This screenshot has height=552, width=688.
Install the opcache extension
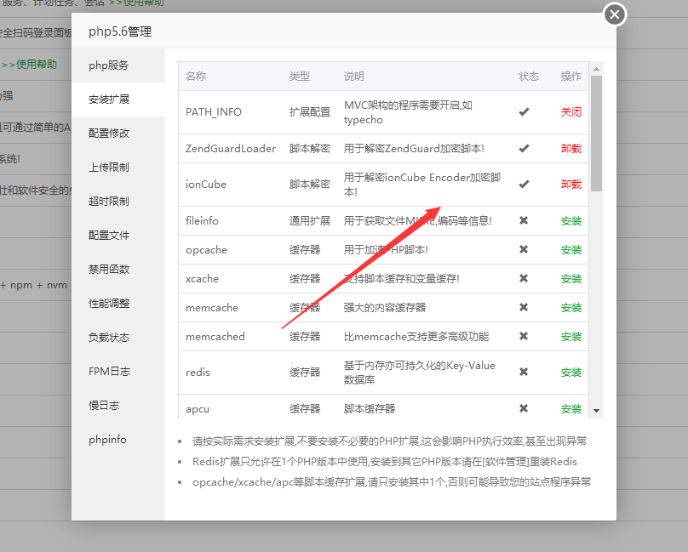click(x=570, y=249)
